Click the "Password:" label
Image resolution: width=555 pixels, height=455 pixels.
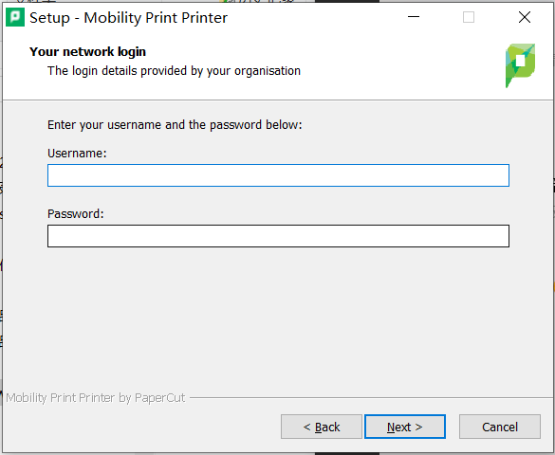(76, 214)
